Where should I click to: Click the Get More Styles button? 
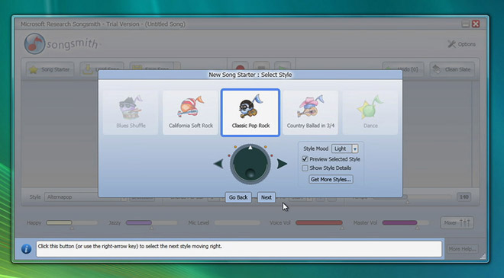coord(331,179)
